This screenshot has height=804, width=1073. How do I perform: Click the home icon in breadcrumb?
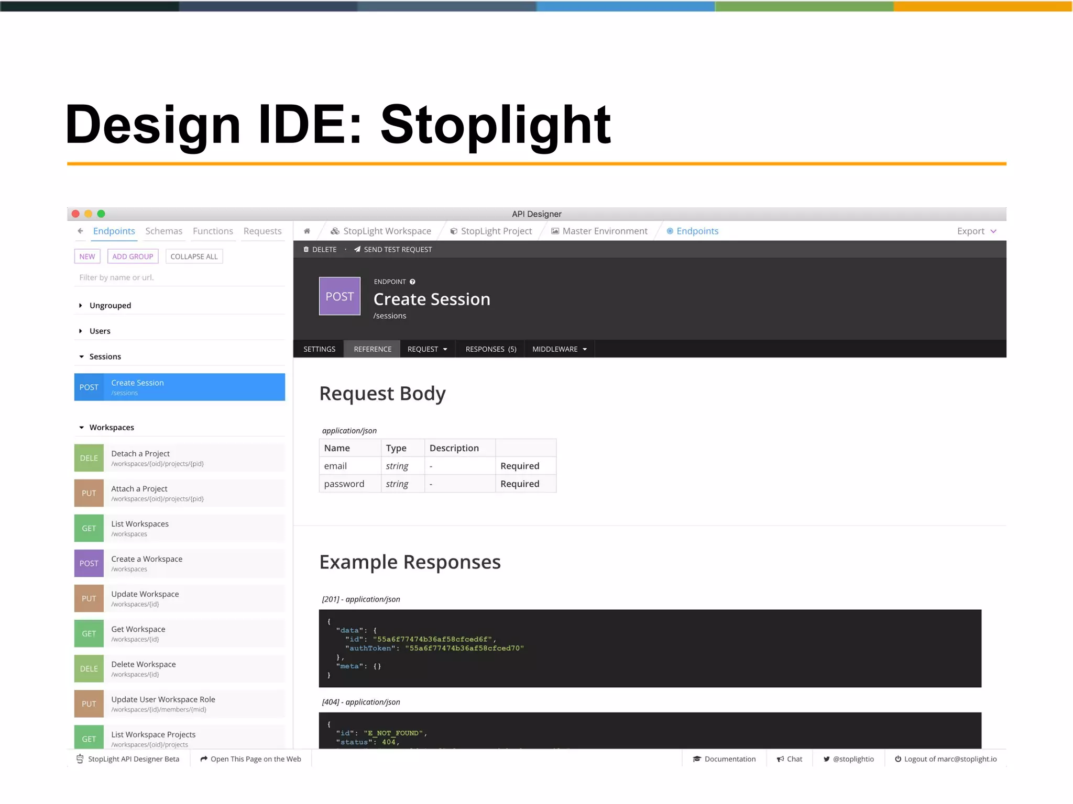coord(307,231)
